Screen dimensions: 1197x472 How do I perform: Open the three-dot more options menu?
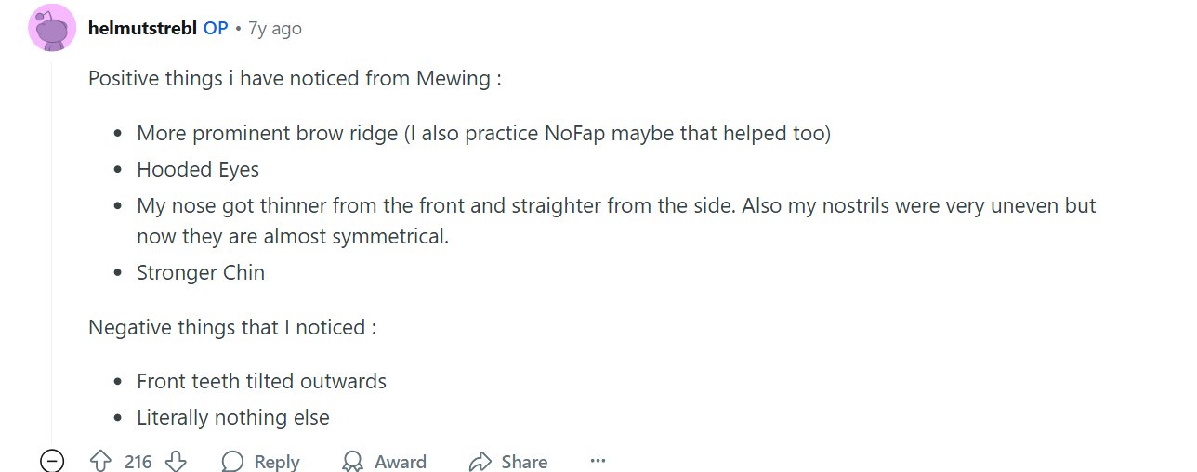click(598, 461)
